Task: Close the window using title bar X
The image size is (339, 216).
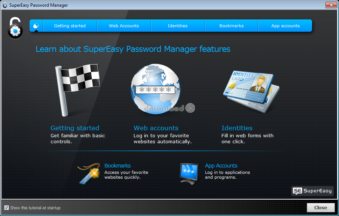Action: 330,5
